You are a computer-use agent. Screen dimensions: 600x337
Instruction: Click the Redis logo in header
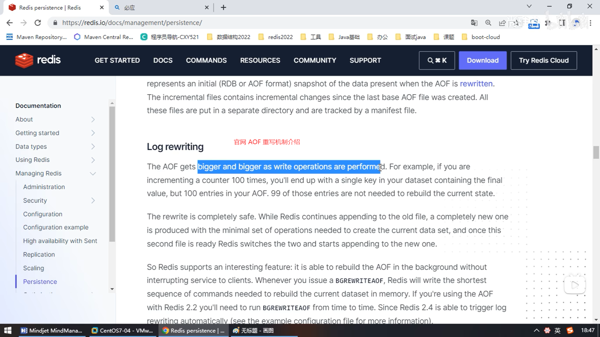38,60
